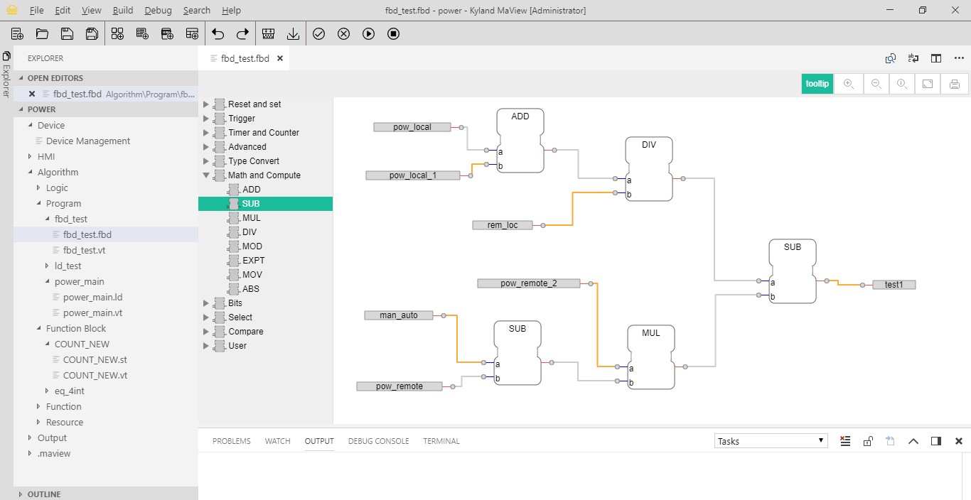Expand the Timer and Counter category
The image size is (971, 500).
[206, 133]
